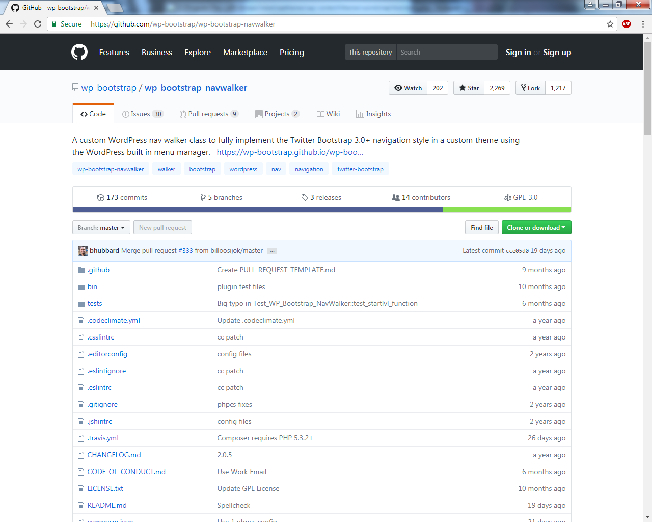Click the file icon beside .editorconfig
Image resolution: width=652 pixels, height=522 pixels.
pyautogui.click(x=80, y=354)
